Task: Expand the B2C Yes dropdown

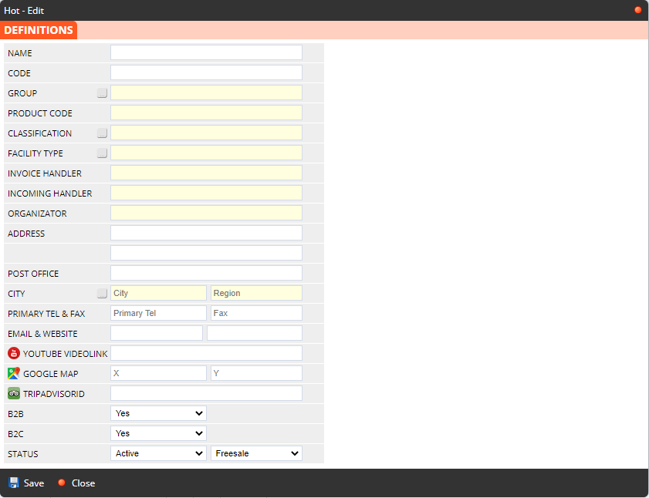Action: point(158,433)
